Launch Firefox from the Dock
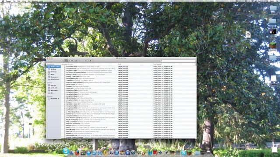Viewport: 280px width, 157px height. pyautogui.click(x=77, y=153)
